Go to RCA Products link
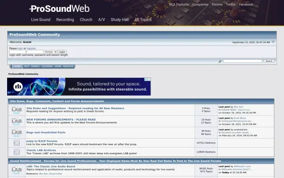Screen dimensions: 284x178 [x=179, y=5]
